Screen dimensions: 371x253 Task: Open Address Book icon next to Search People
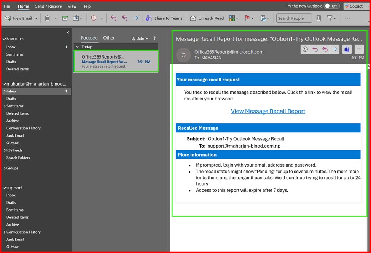pyautogui.click(x=318, y=18)
